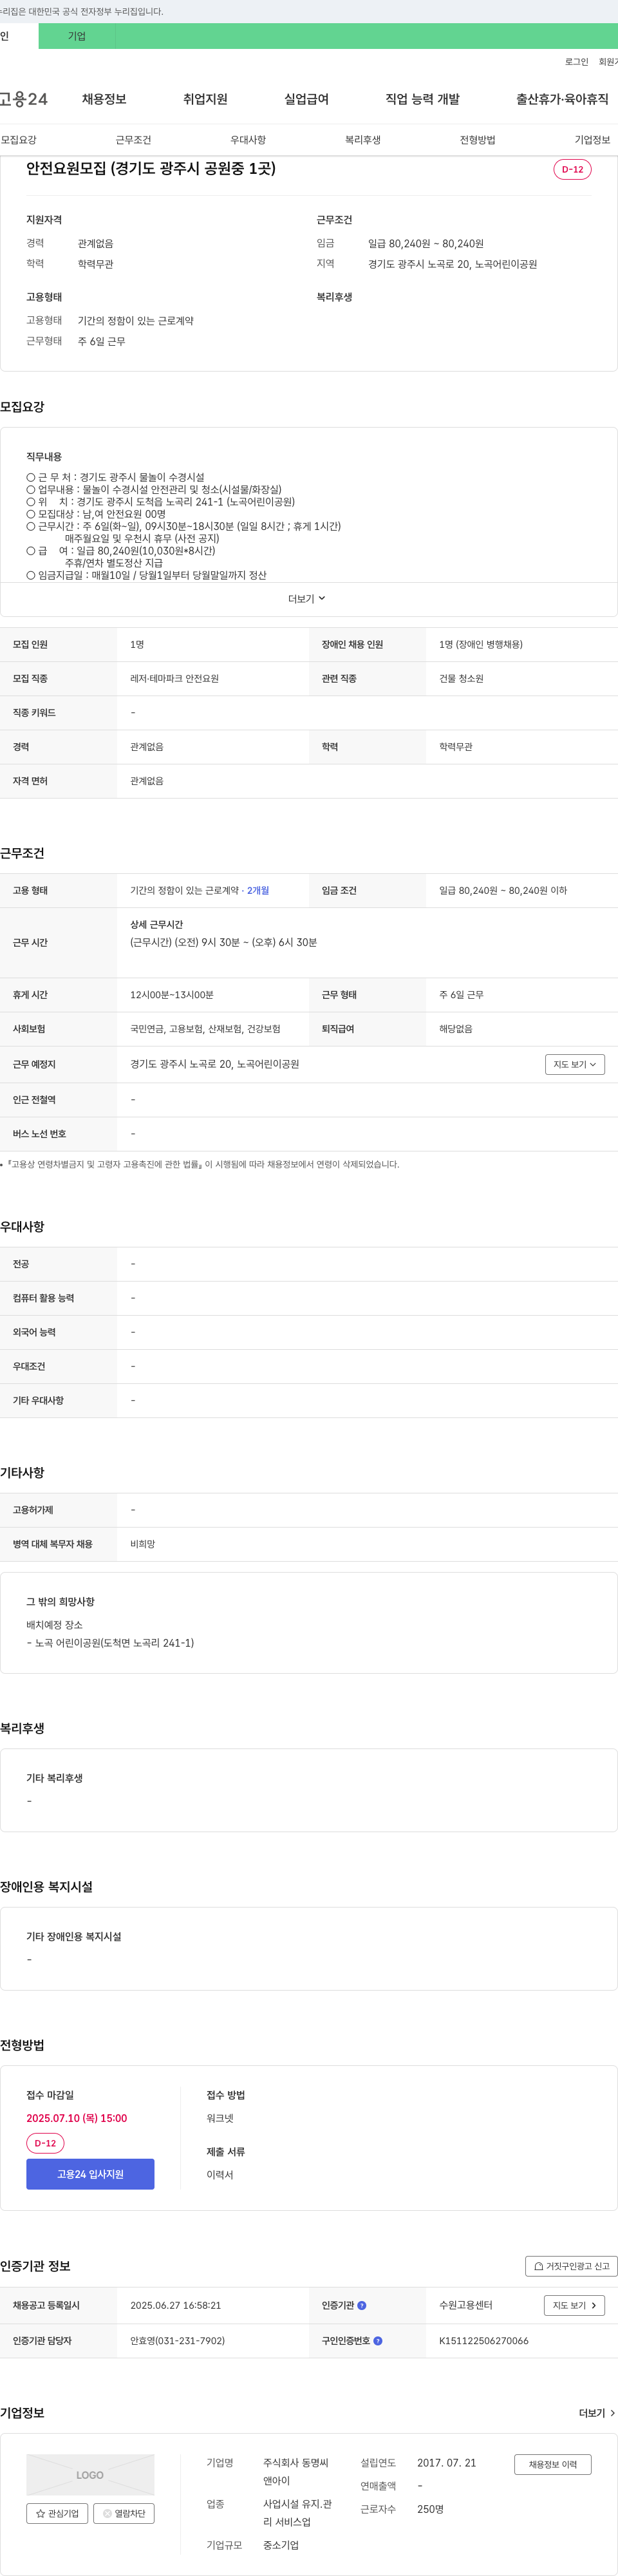
Task: Click the job title 안전요원모집 heading
Action: (x=151, y=168)
